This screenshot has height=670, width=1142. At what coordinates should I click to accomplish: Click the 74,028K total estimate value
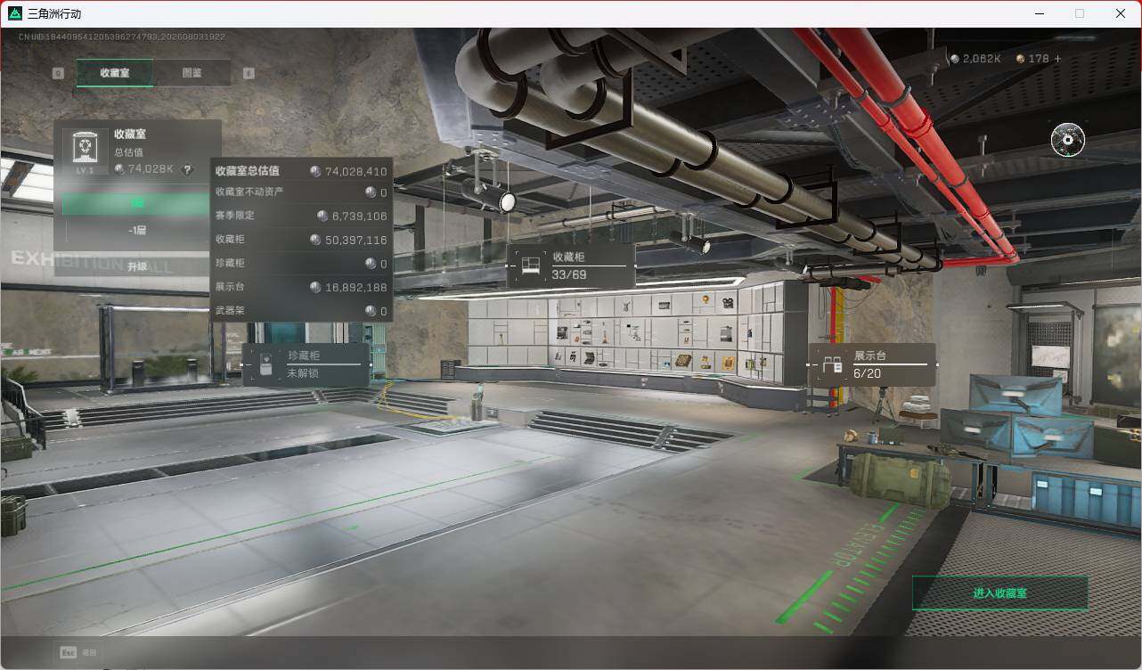tap(151, 169)
